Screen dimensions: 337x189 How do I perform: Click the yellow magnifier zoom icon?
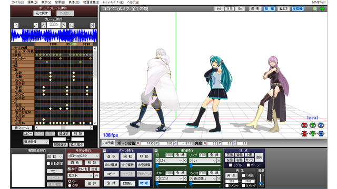click(315, 8)
